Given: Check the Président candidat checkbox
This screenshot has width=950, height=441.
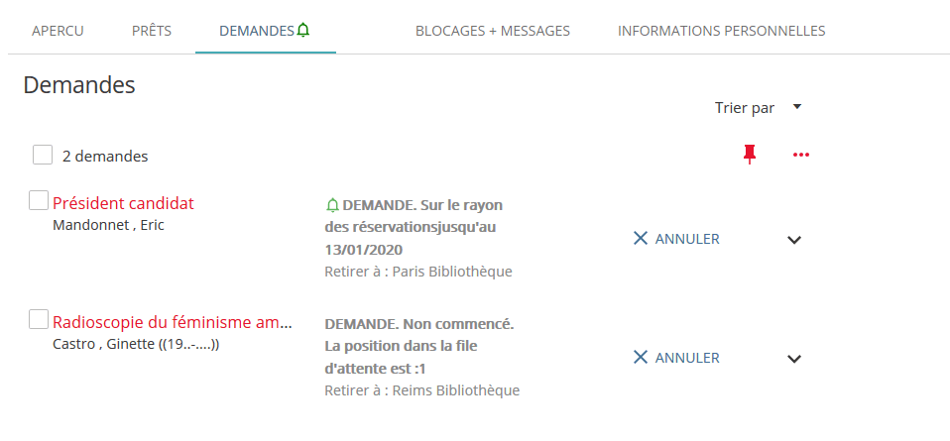Looking at the screenshot, I should [39, 201].
